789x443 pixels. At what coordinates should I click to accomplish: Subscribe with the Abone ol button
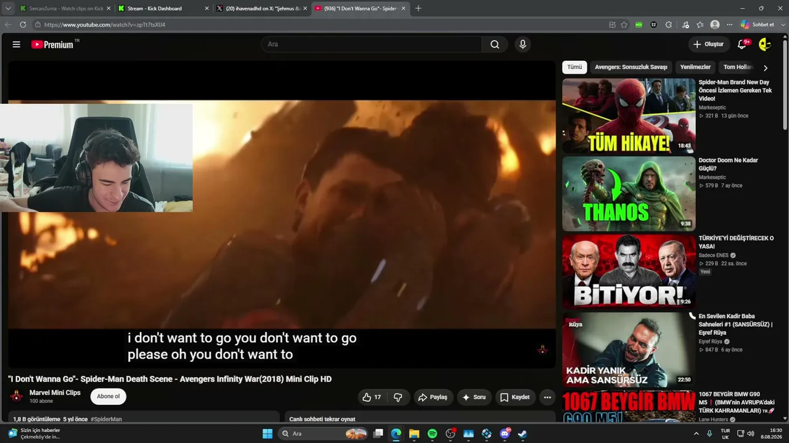click(x=108, y=396)
